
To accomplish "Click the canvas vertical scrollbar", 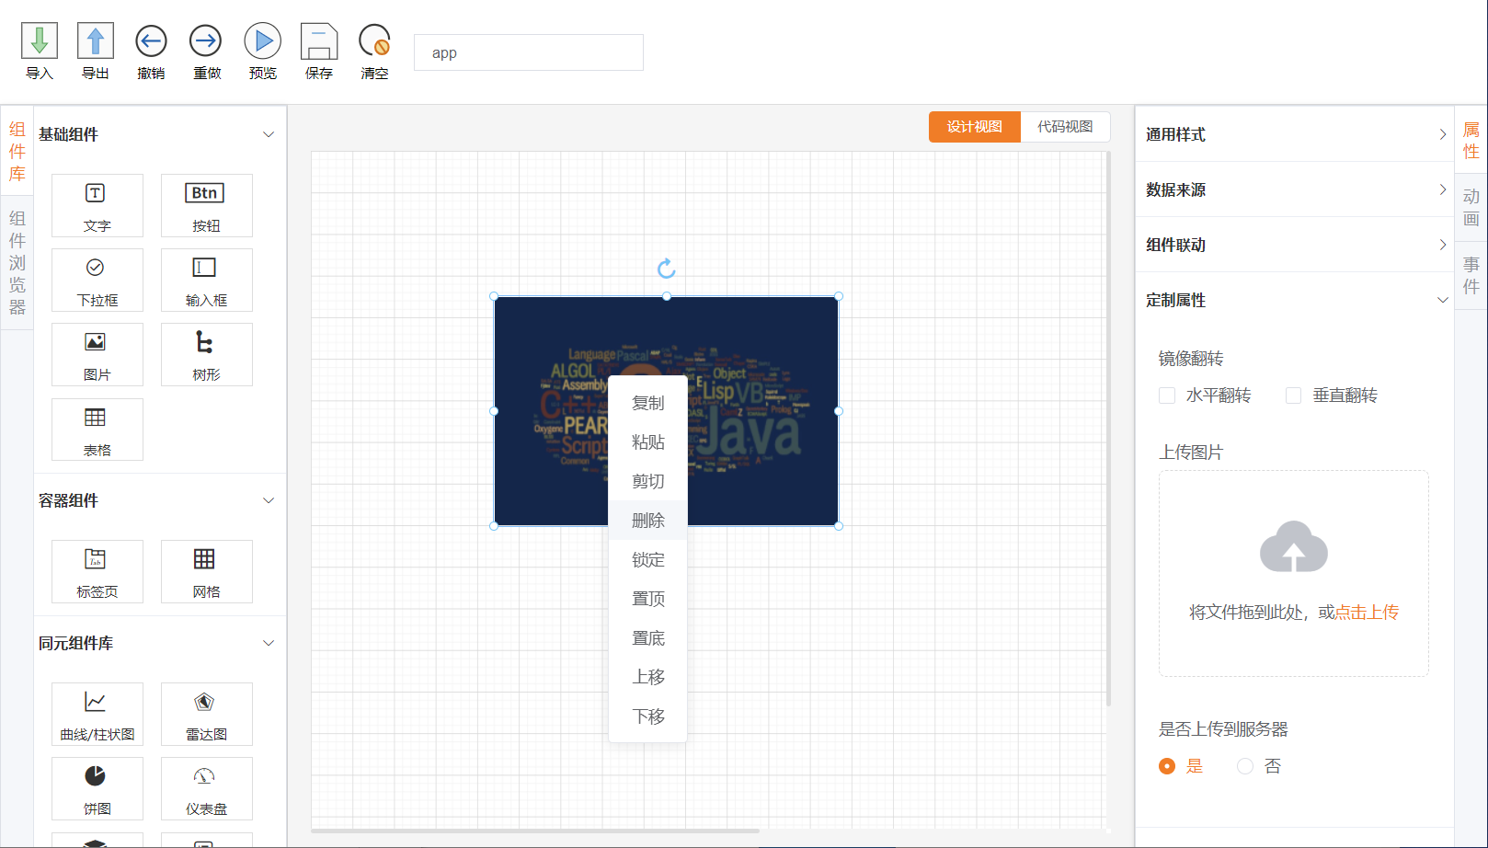I will click(1108, 429).
